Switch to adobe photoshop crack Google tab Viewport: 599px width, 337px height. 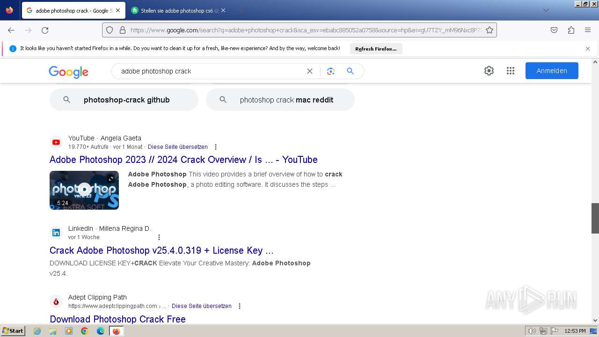(x=73, y=10)
